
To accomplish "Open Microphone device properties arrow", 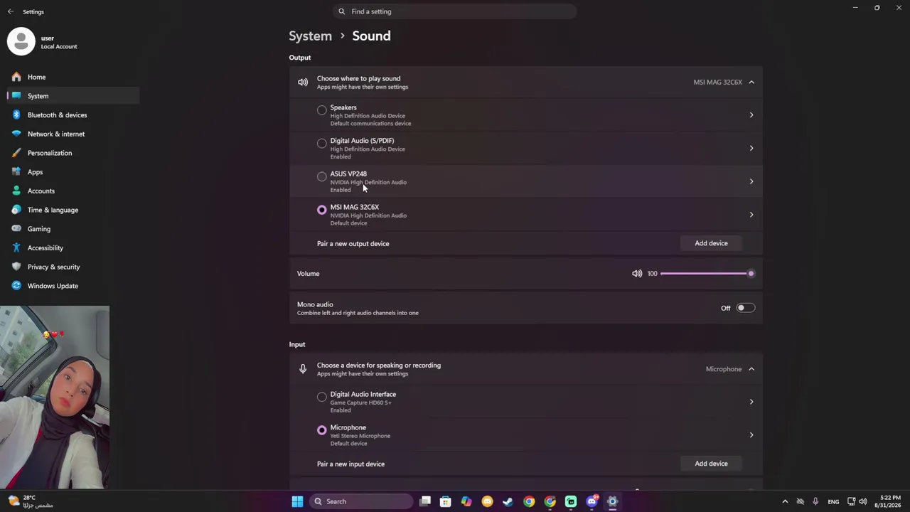I will [x=751, y=435].
